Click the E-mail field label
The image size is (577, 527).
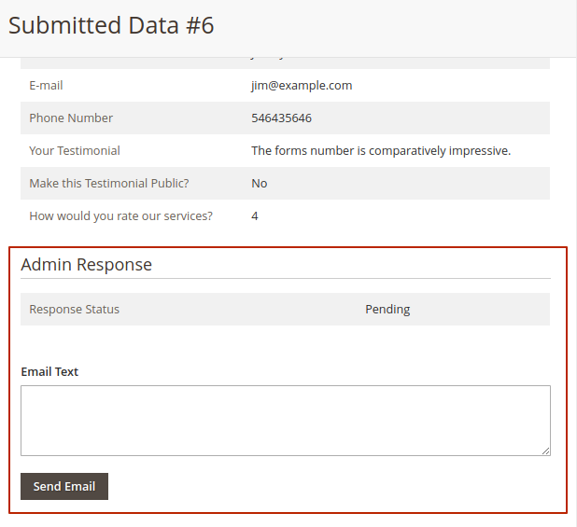click(46, 85)
